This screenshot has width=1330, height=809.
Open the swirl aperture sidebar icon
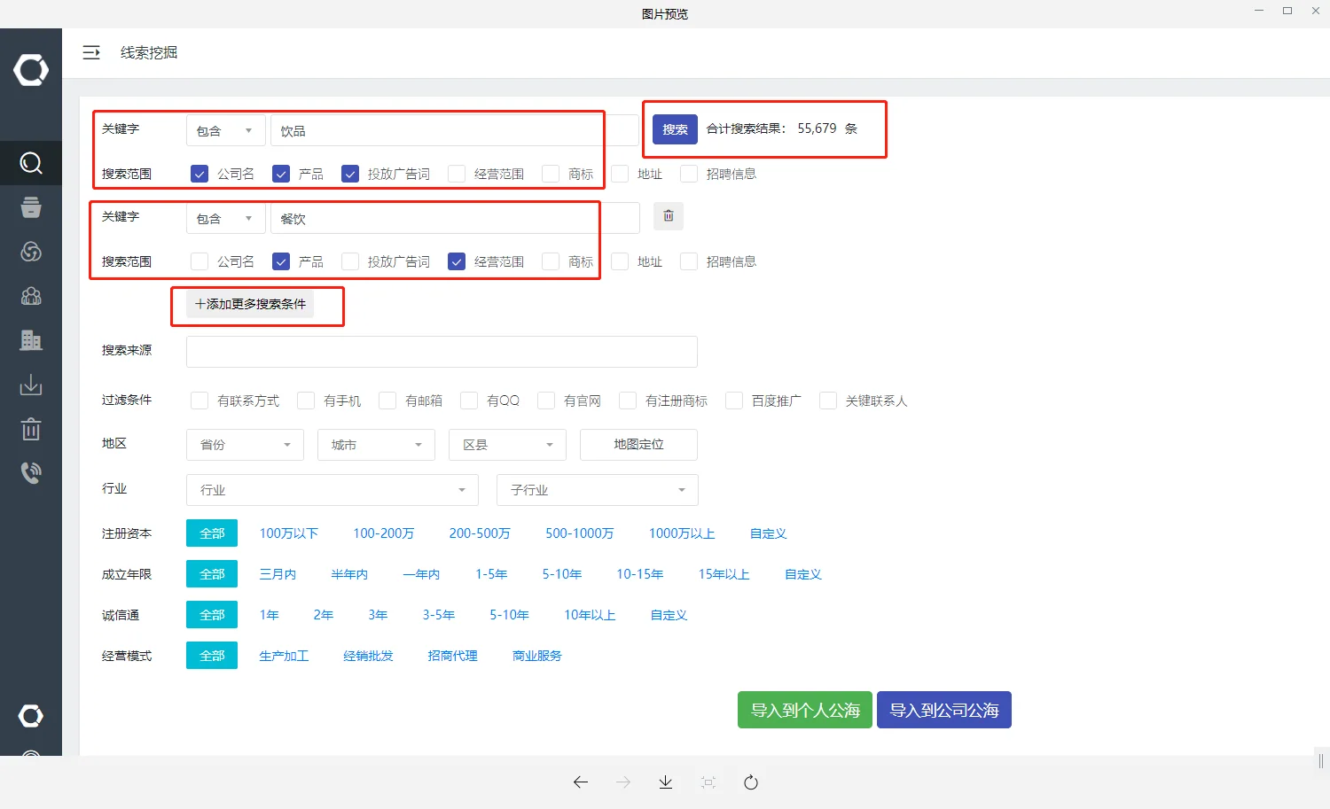coord(31,252)
